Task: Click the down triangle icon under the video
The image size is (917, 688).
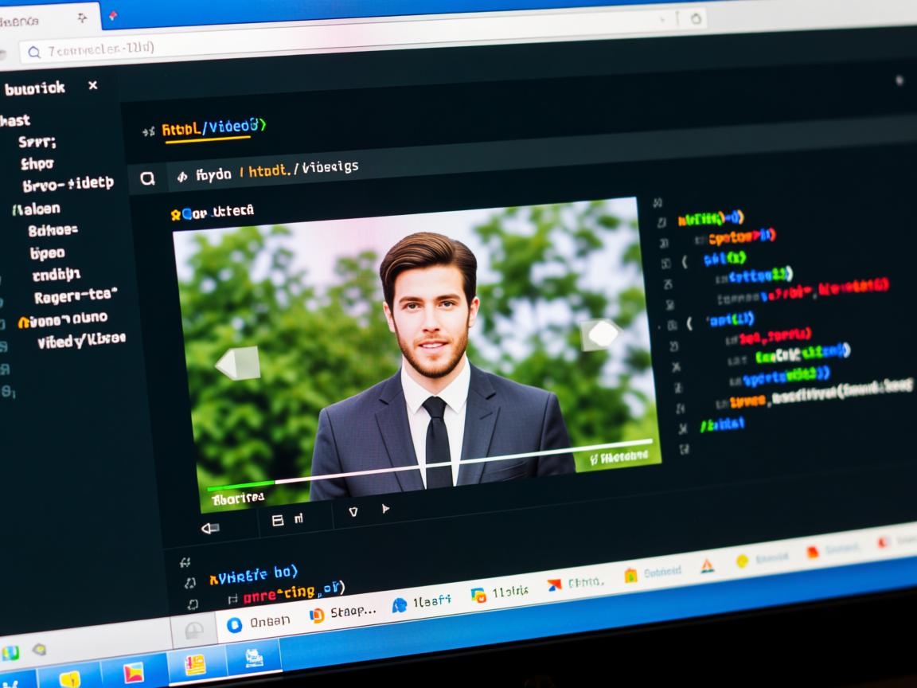Action: 353,512
